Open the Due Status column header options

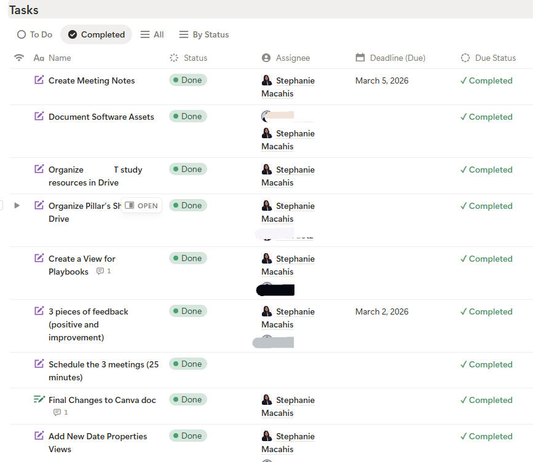tap(495, 58)
